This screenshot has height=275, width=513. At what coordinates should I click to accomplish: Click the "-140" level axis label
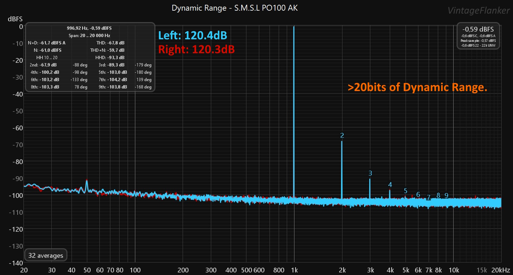(x=16, y=263)
